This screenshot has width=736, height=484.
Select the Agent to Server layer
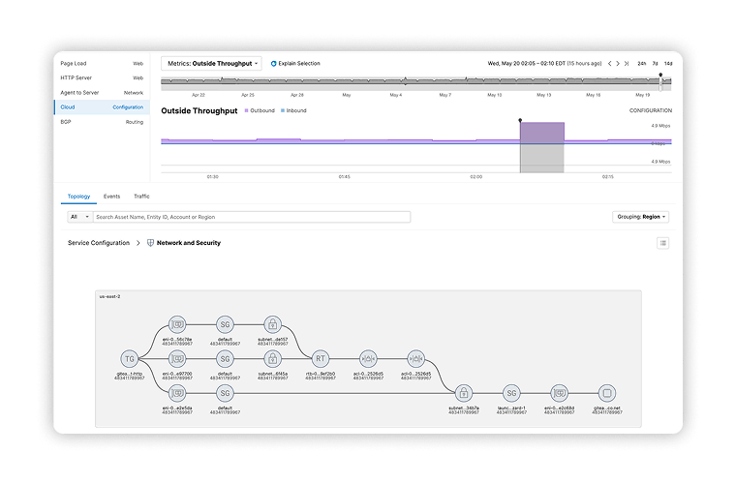click(x=102, y=93)
